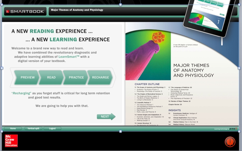Click the orange brain icon

pos(230,141)
